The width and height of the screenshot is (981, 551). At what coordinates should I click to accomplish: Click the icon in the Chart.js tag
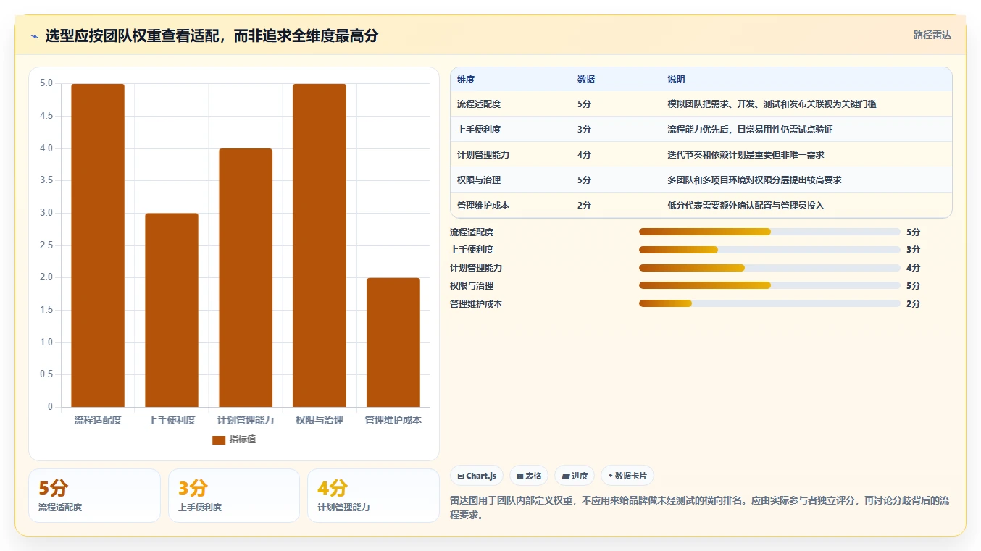[461, 476]
